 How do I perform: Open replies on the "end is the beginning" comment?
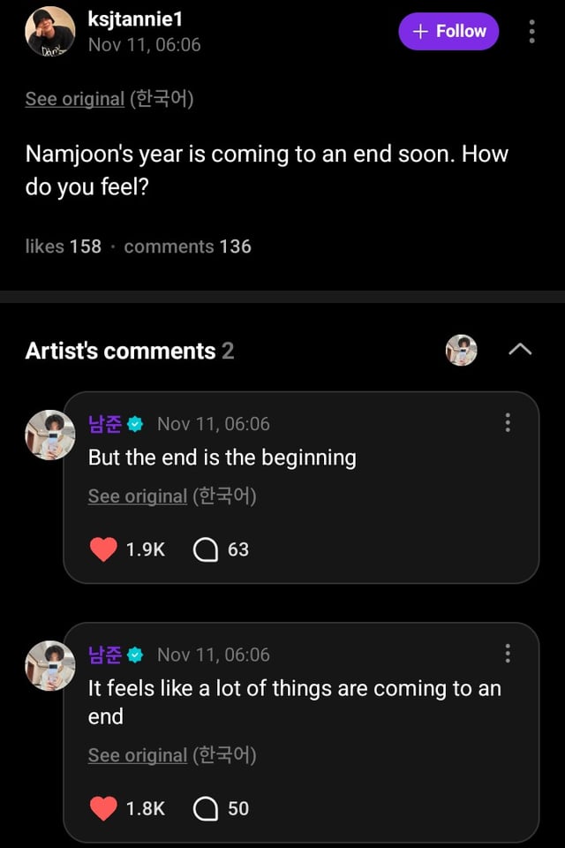[x=206, y=549]
